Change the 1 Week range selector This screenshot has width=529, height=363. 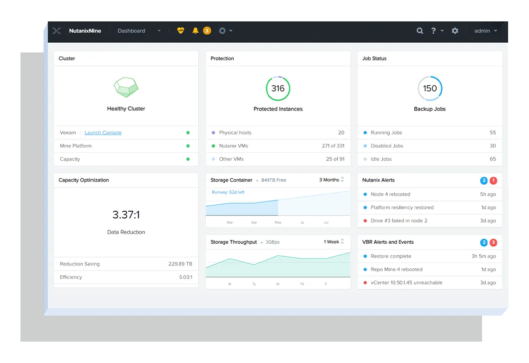333,242
